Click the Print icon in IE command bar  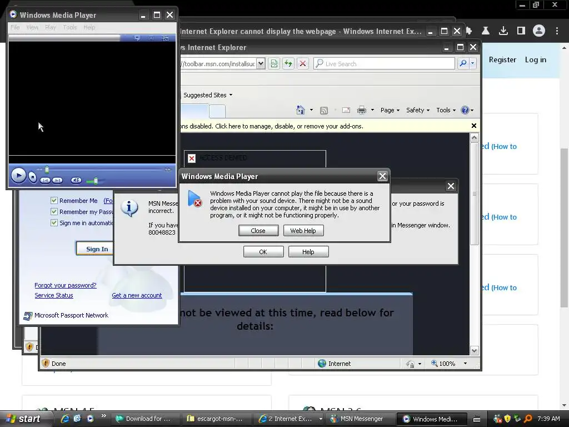pyautogui.click(x=362, y=110)
